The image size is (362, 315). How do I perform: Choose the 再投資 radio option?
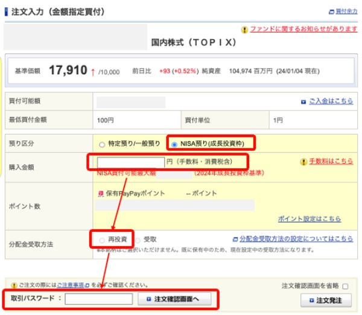click(x=101, y=240)
